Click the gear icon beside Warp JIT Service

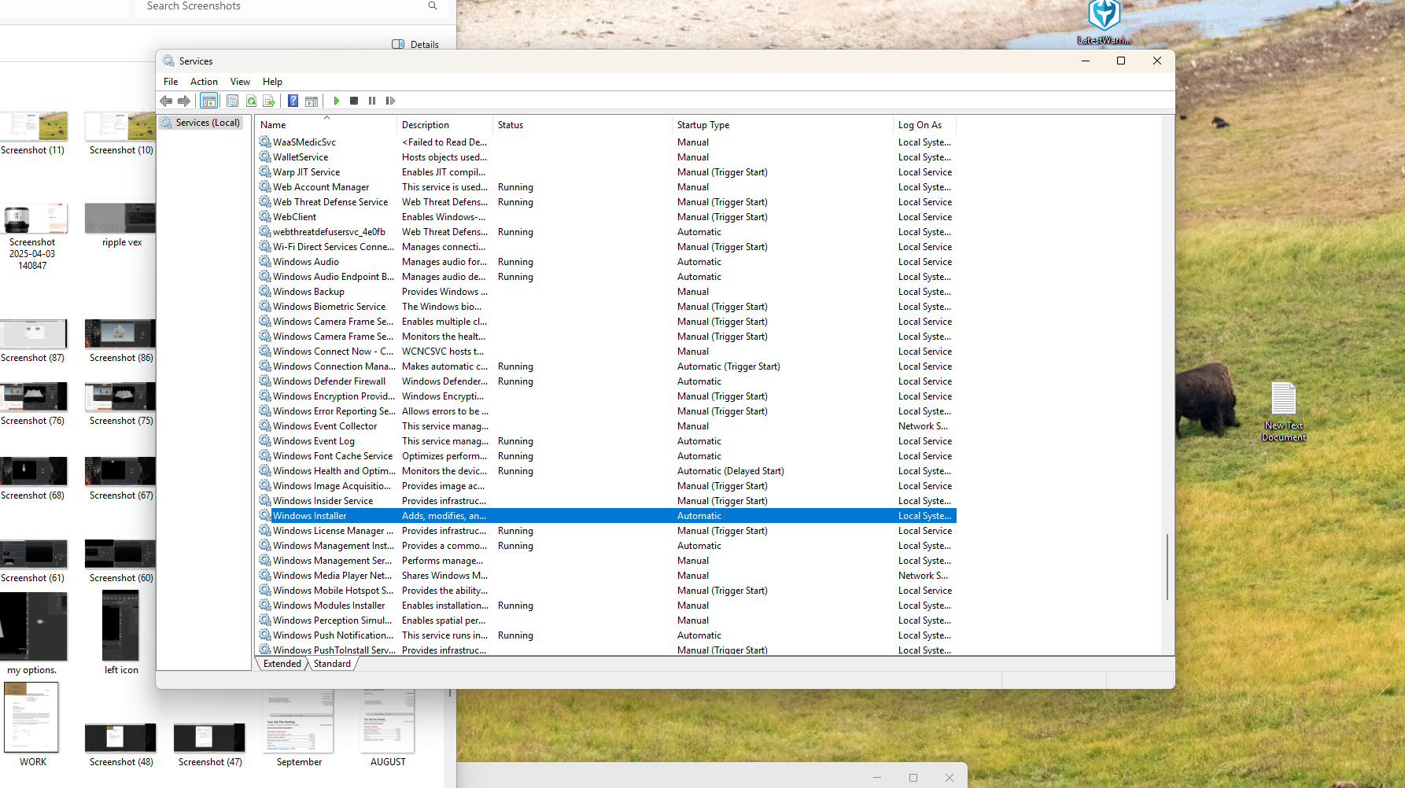(265, 172)
